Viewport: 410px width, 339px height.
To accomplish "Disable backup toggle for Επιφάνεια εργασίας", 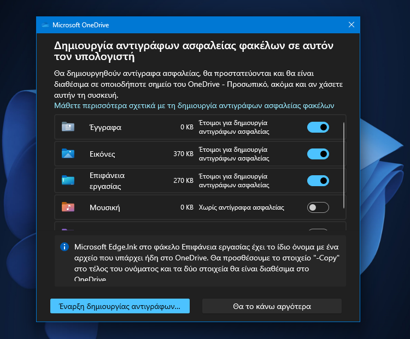I will (318, 181).
